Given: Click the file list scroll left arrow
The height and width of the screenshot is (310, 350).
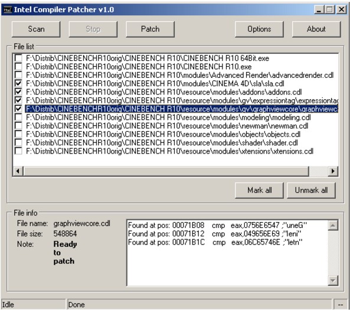Looking at the screenshot, I should 18,171.
